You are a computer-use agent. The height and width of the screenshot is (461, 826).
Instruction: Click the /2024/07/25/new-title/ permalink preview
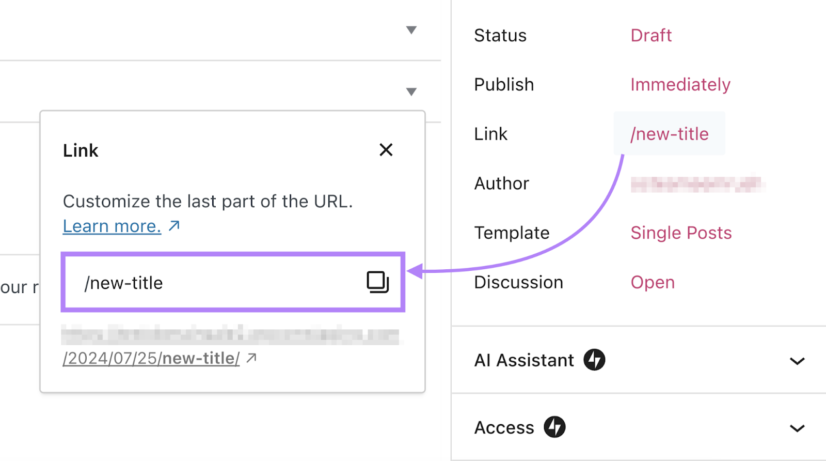(150, 357)
